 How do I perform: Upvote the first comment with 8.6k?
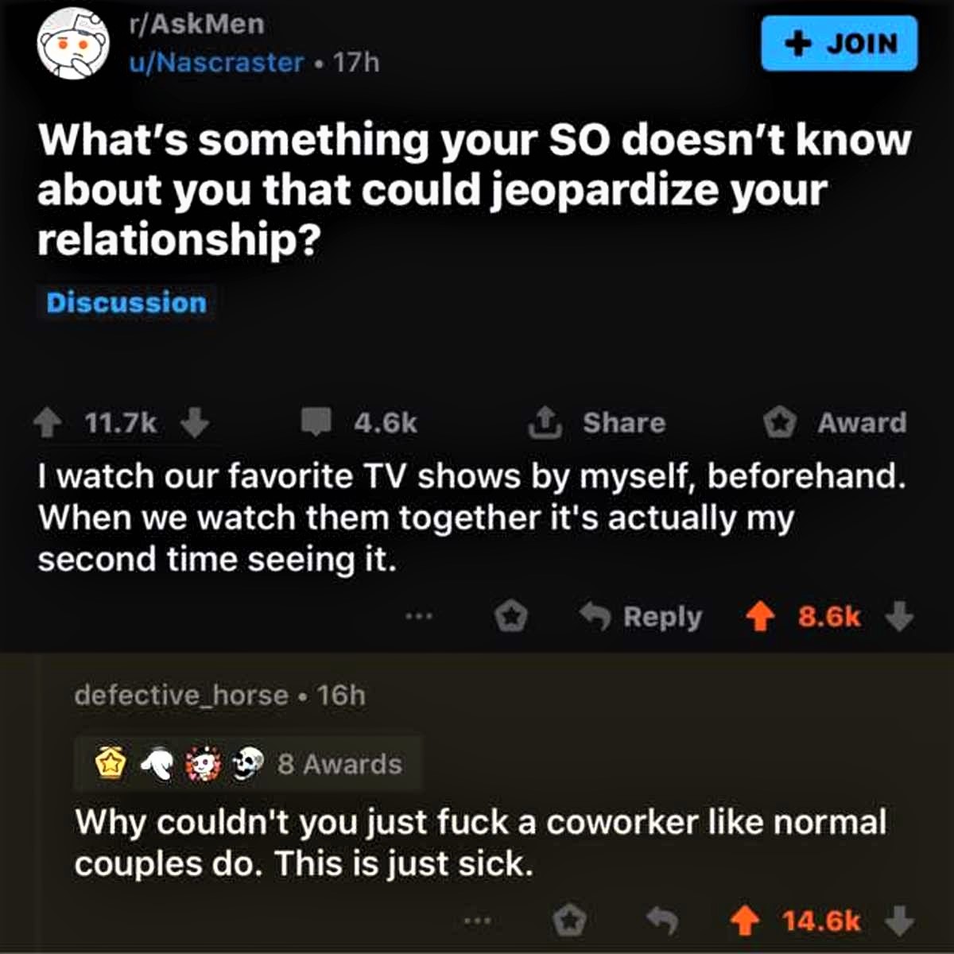click(761, 617)
